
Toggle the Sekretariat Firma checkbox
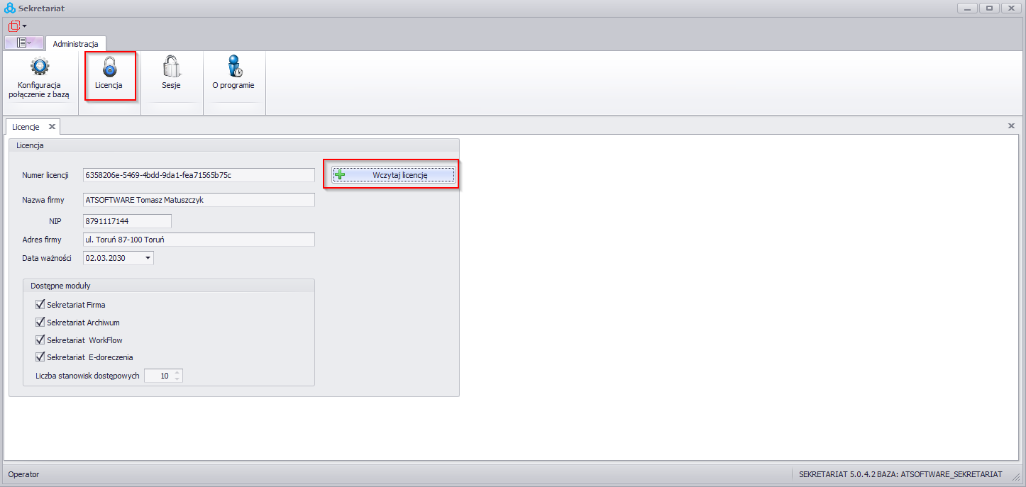coord(40,305)
